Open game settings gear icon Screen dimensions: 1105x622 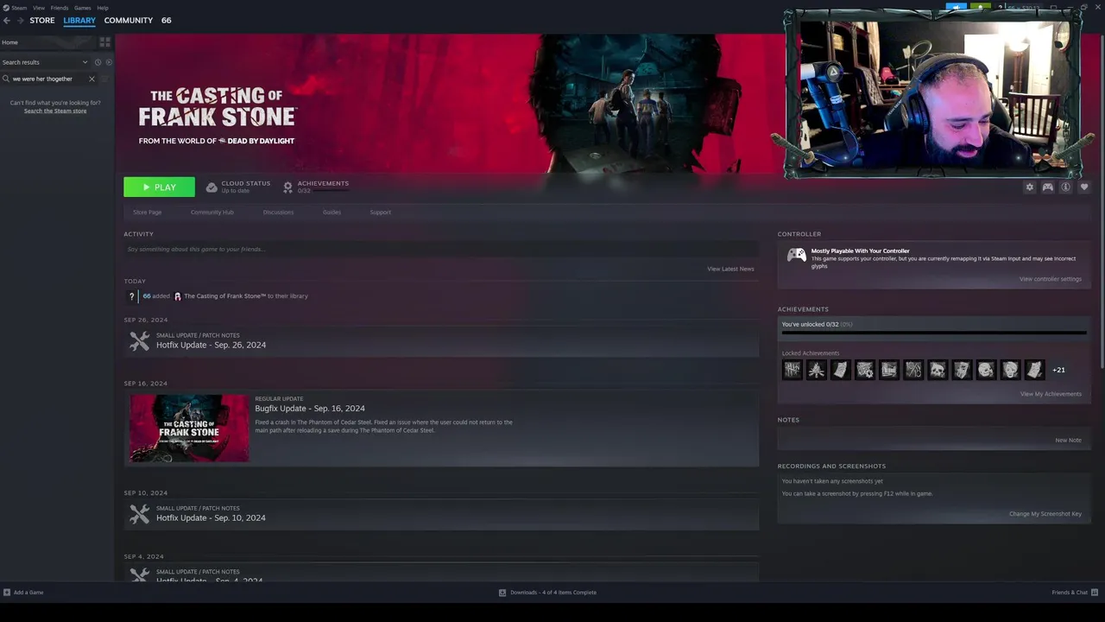pos(1029,187)
